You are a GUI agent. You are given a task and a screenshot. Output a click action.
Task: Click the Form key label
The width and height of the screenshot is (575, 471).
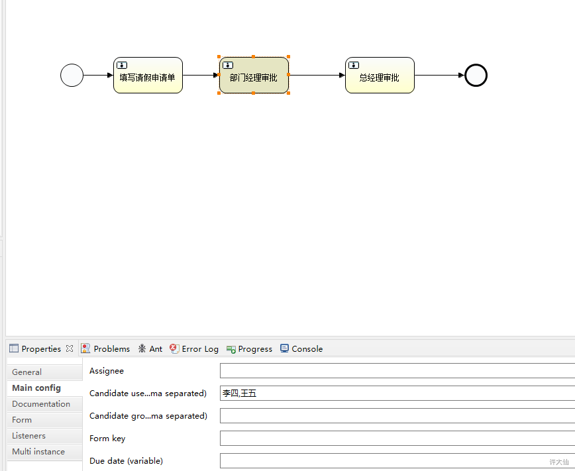(x=107, y=439)
